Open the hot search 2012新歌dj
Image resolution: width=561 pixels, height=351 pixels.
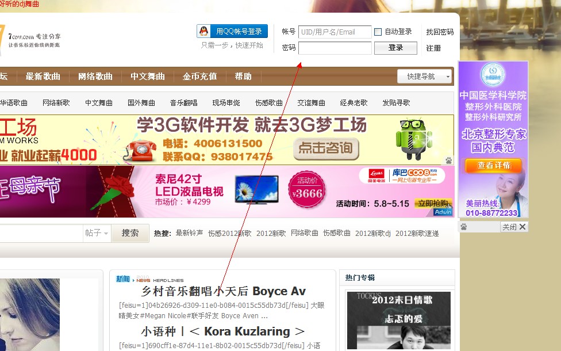click(x=373, y=234)
